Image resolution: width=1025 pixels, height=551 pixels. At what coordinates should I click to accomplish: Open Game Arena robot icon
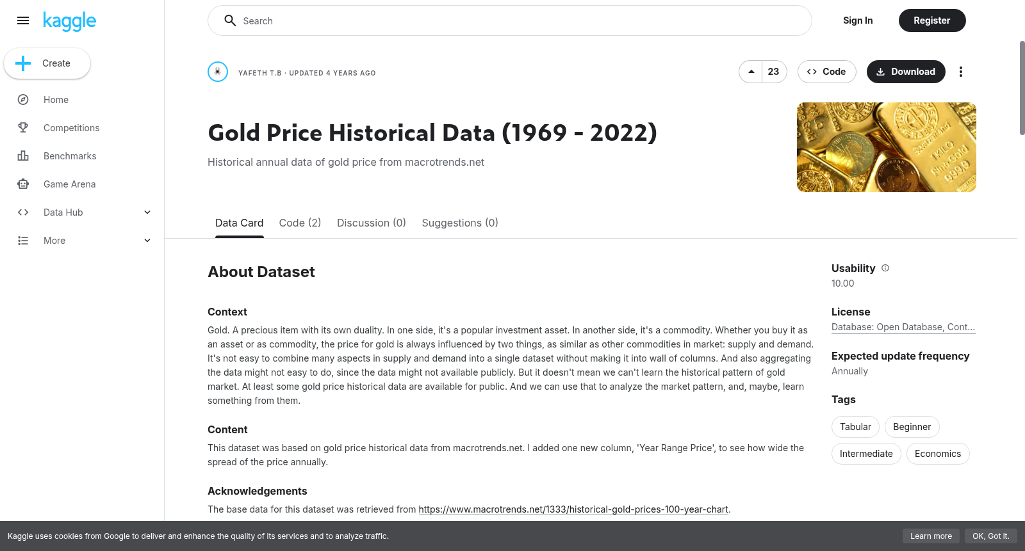tap(23, 184)
